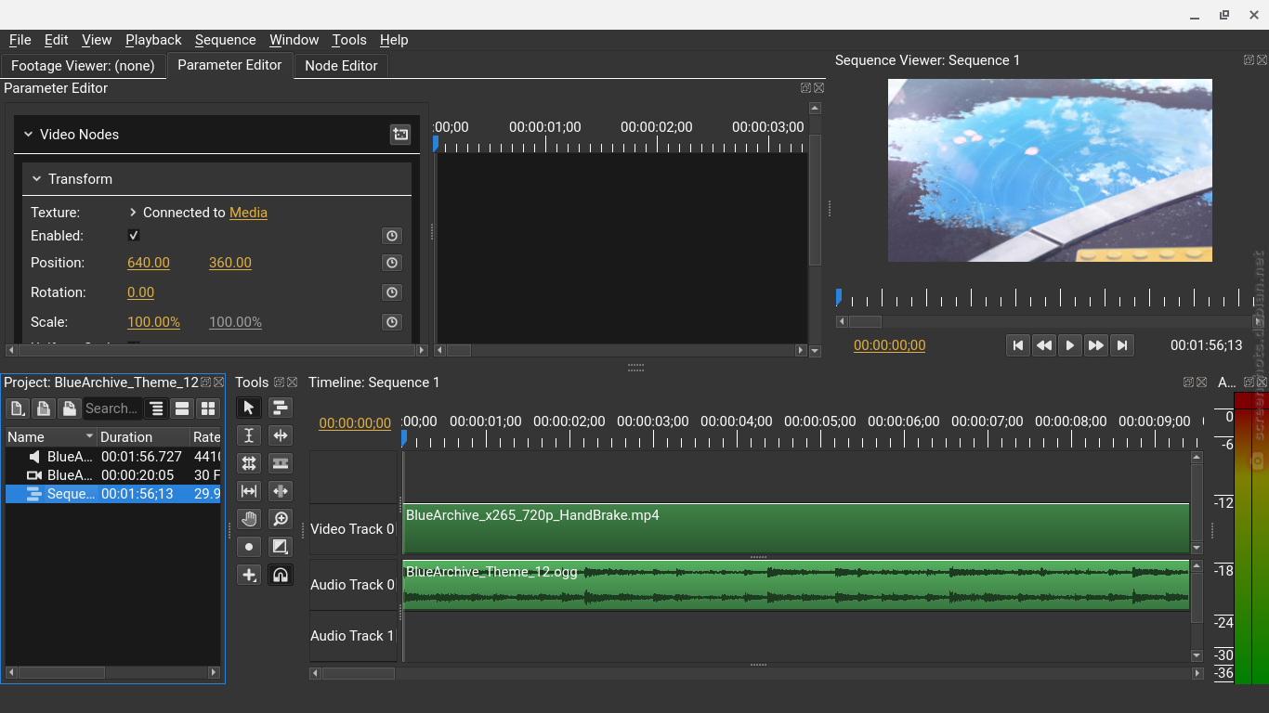The image size is (1269, 713).
Task: Click the Parameter Editor horizontal scrollbar
Action: 216,350
